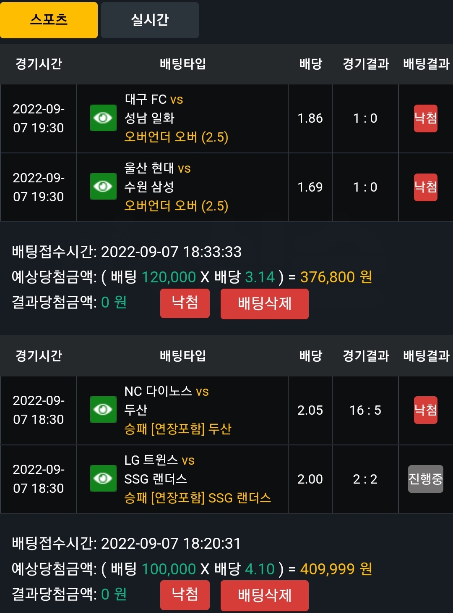Select 낙첨 badge for 울산 현대 row
The width and height of the screenshot is (453, 613).
(426, 187)
